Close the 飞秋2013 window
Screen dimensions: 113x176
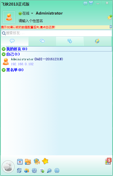coord(107,3)
